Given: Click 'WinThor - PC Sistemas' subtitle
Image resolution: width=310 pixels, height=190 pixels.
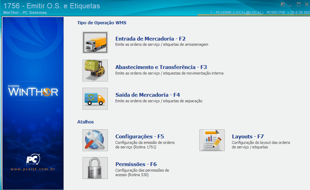Looking at the screenshot, I should click(x=25, y=12).
